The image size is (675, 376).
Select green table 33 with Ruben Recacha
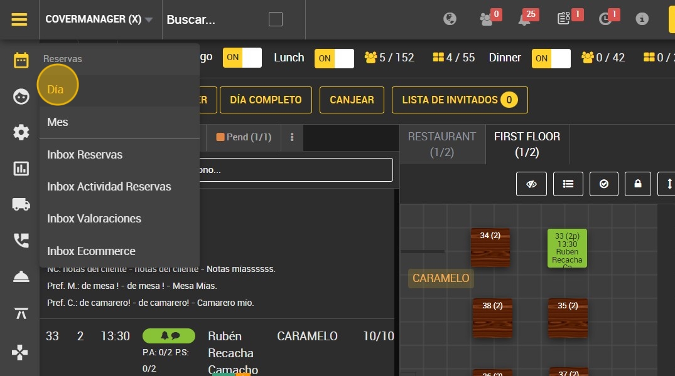(567, 248)
